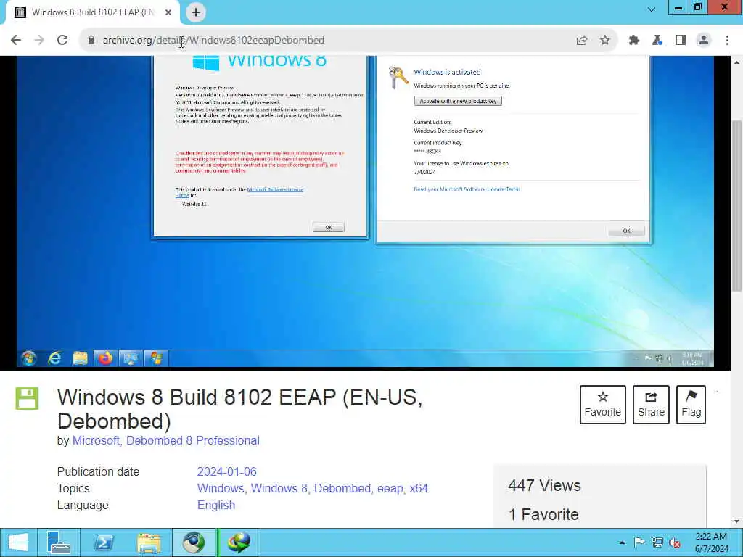
Task: Open the user profile icon
Action: click(x=704, y=41)
